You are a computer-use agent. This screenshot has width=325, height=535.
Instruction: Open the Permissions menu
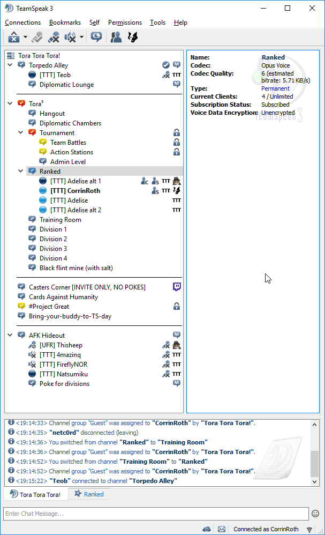tap(125, 23)
